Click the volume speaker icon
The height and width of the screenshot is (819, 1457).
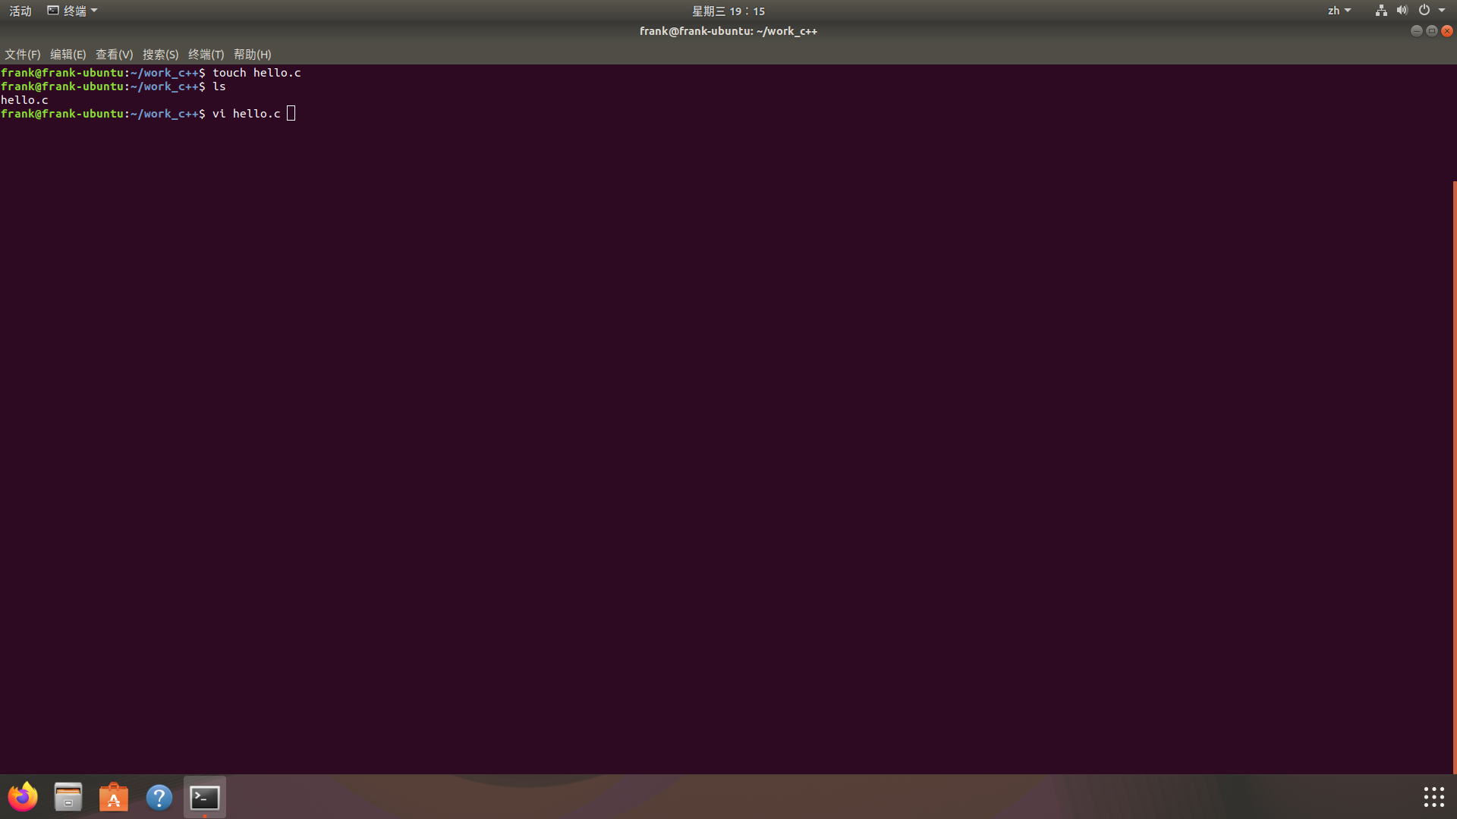pos(1402,11)
